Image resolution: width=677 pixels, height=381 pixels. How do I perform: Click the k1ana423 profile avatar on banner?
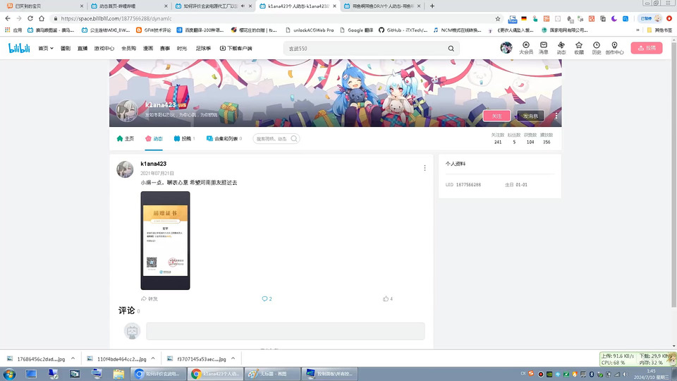(x=127, y=111)
